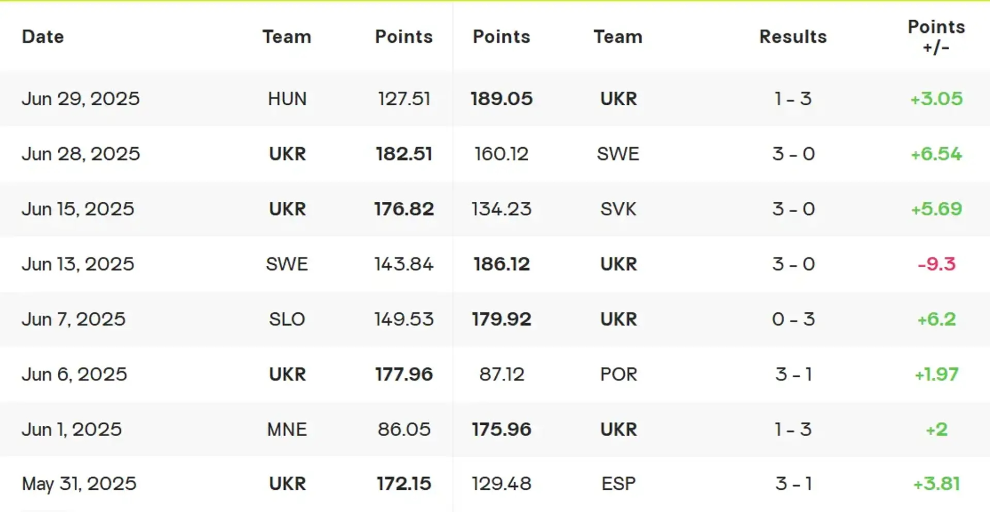
Task: Click SLO team in Jun 7 row
Action: coord(287,319)
